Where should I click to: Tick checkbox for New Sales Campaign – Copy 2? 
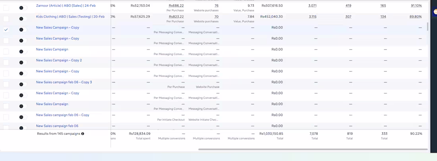coord(6,63)
